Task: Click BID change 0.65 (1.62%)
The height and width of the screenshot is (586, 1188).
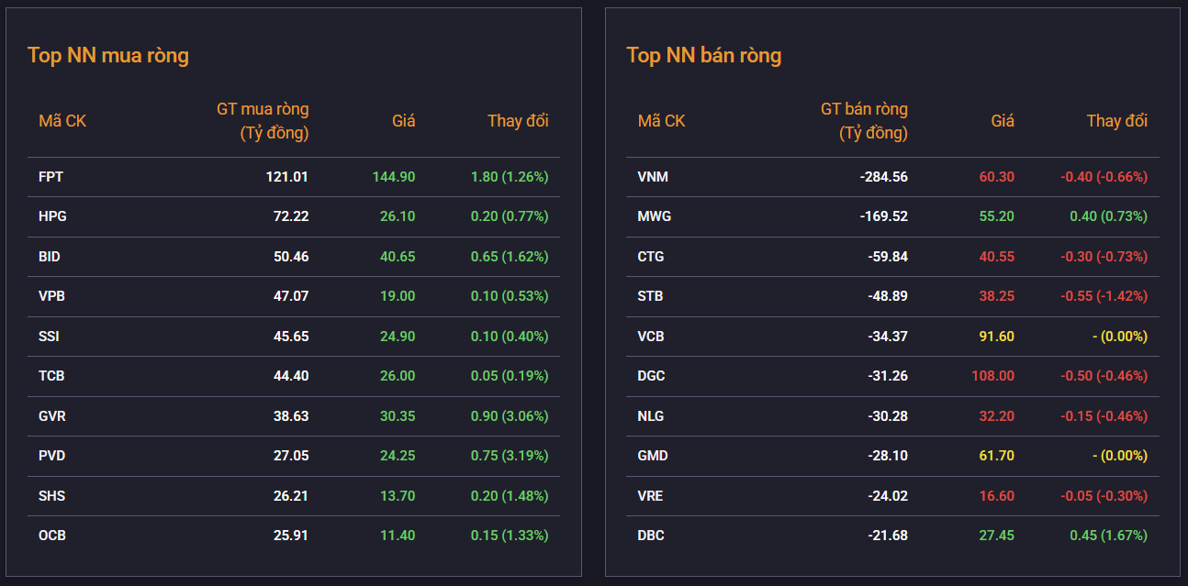Action: [x=510, y=257]
